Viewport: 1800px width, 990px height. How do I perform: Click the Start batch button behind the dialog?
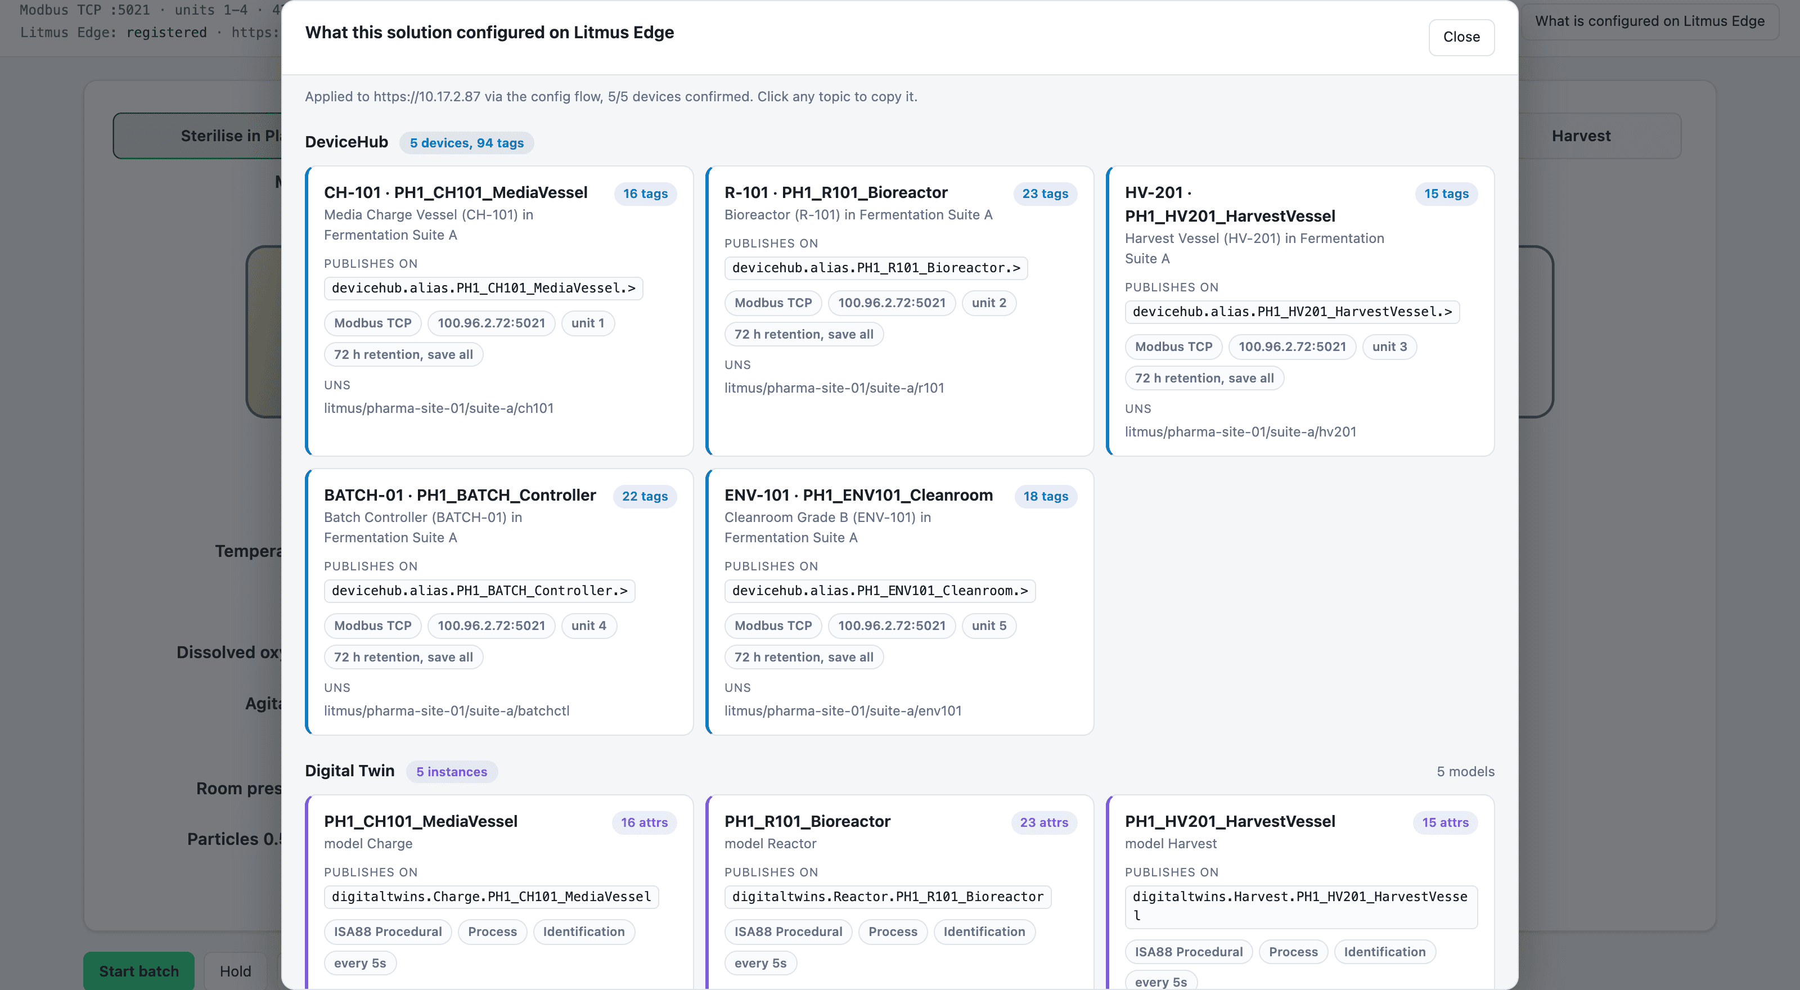tap(139, 970)
